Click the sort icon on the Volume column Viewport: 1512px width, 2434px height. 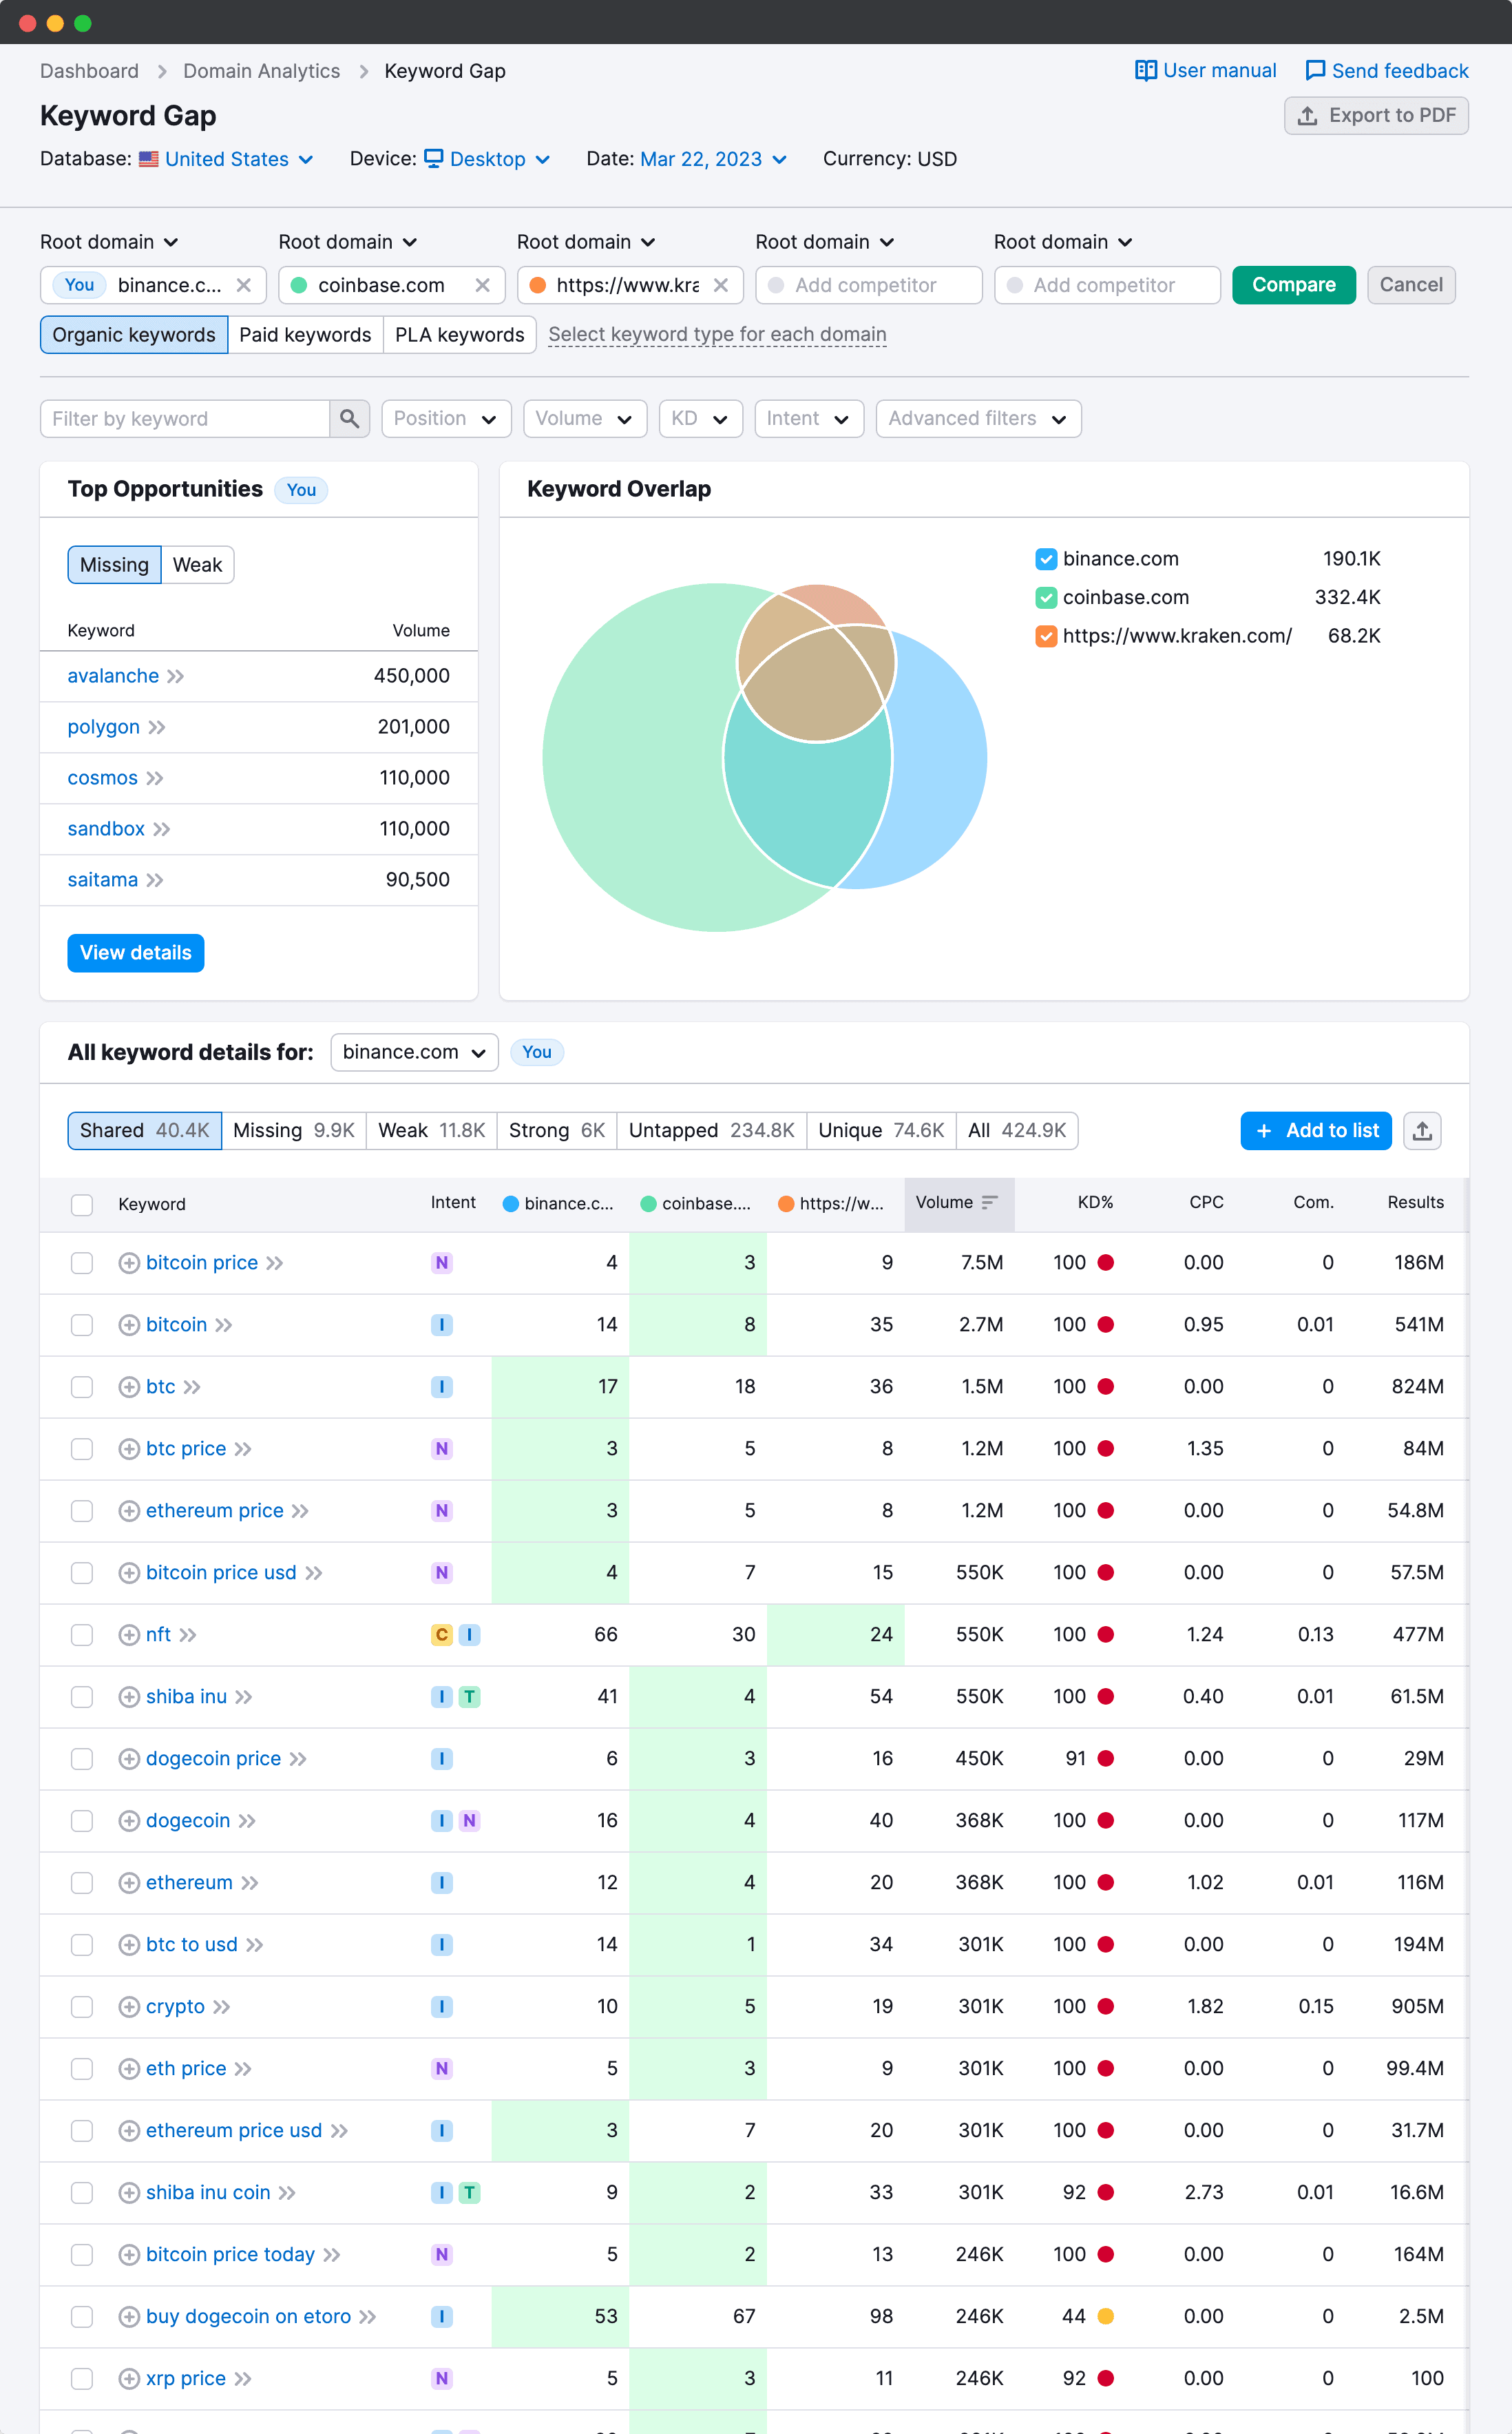(x=989, y=1203)
